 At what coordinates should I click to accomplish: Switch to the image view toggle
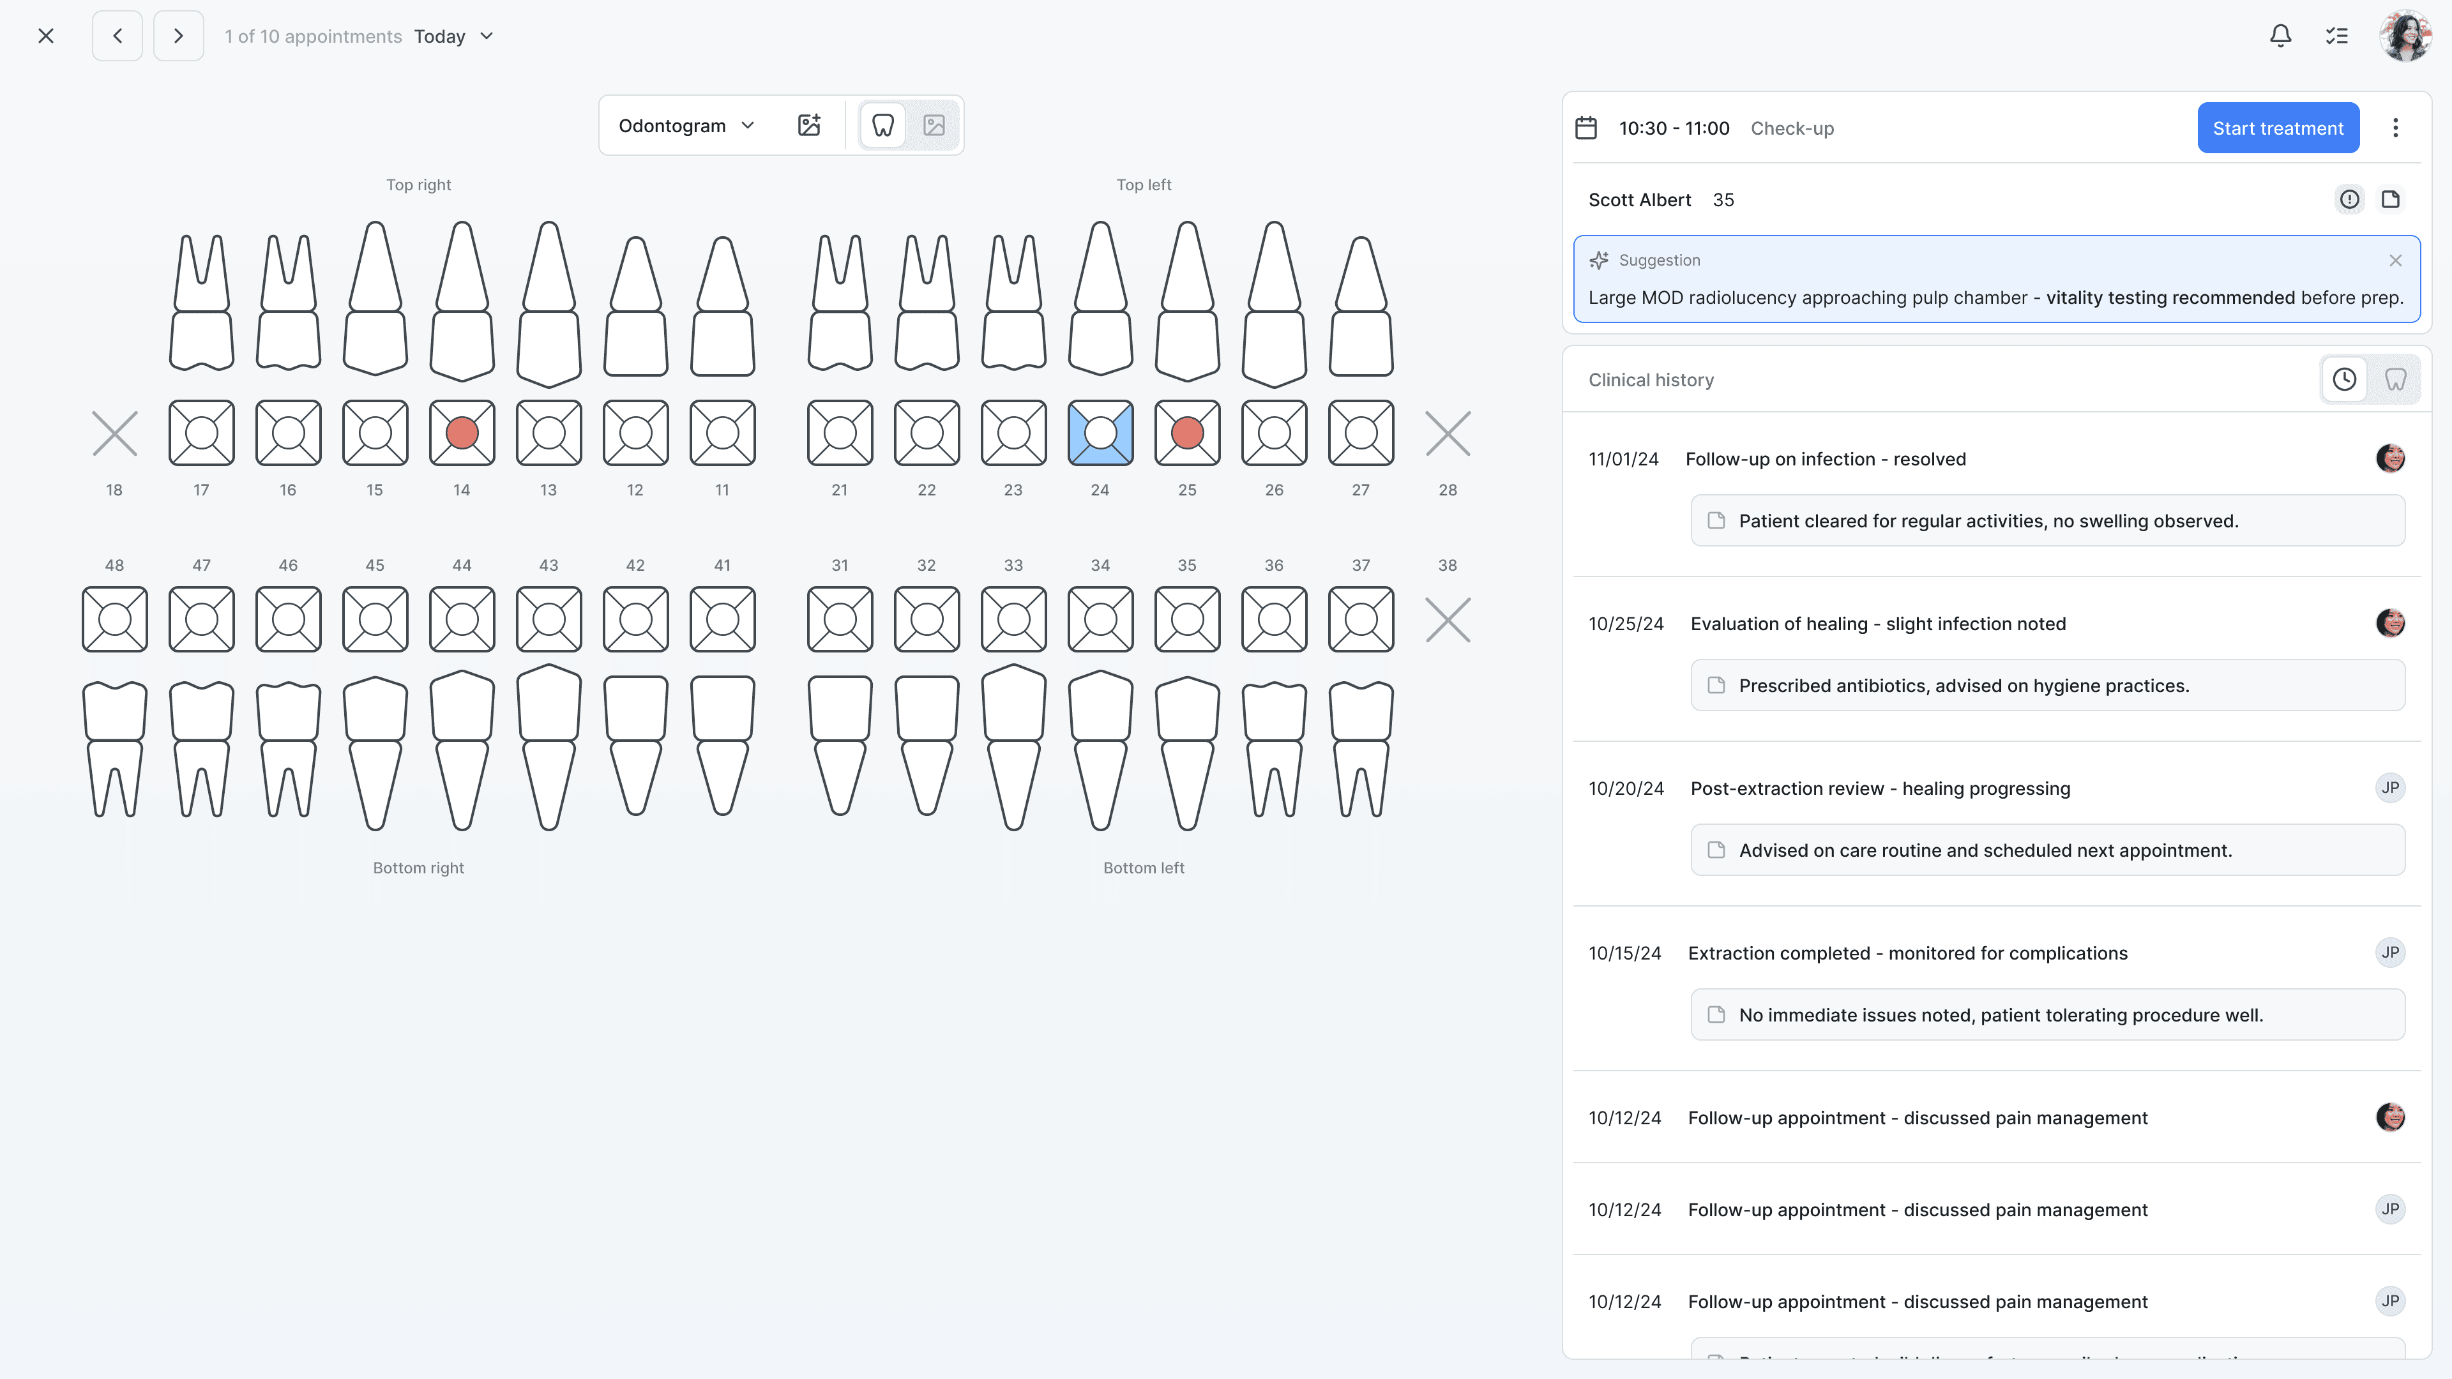(x=934, y=124)
